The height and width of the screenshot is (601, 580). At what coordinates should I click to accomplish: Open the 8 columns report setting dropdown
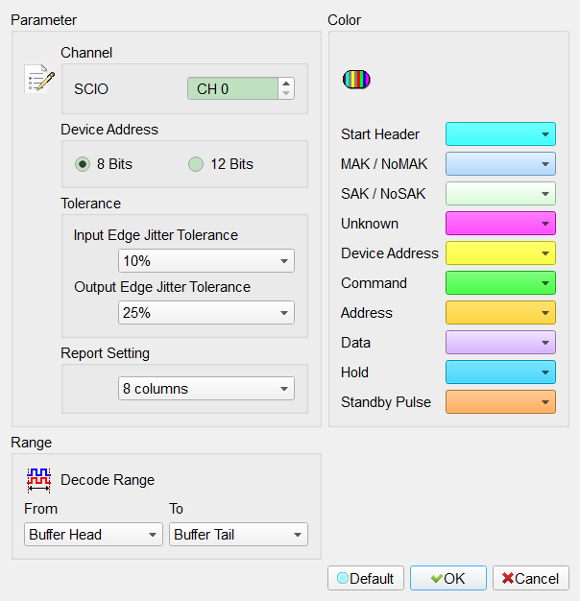click(206, 388)
